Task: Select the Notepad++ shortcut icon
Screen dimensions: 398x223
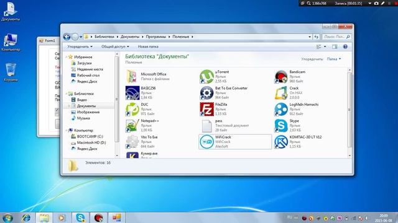Action: [132, 125]
